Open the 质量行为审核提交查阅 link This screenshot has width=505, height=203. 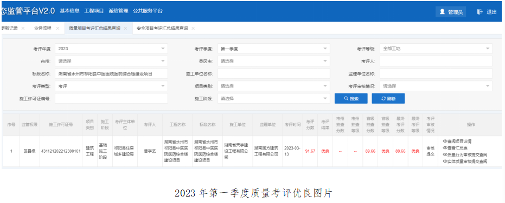pyautogui.click(x=465, y=154)
